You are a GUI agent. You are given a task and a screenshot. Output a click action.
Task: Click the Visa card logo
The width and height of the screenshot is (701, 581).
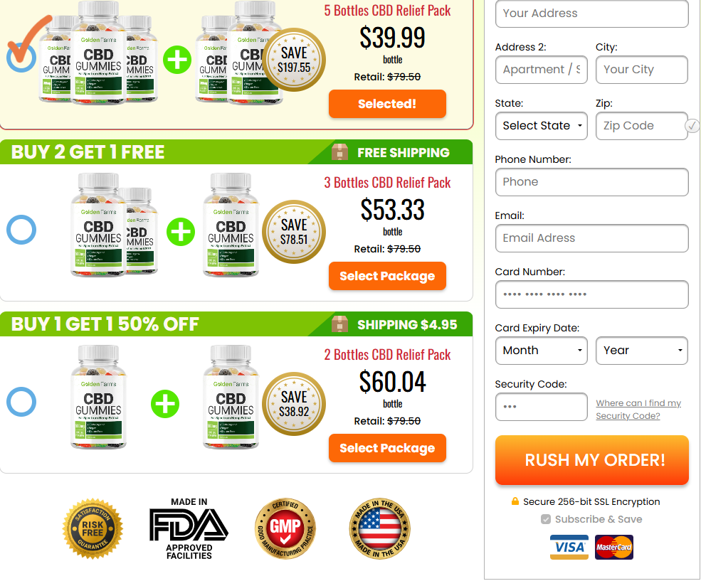click(x=569, y=547)
